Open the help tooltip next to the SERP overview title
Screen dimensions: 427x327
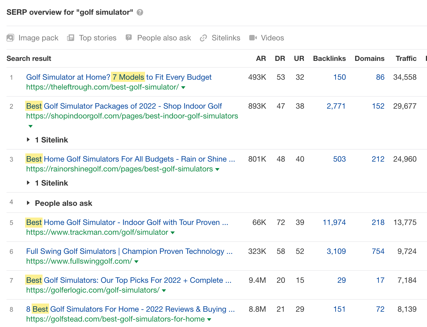[x=140, y=12]
